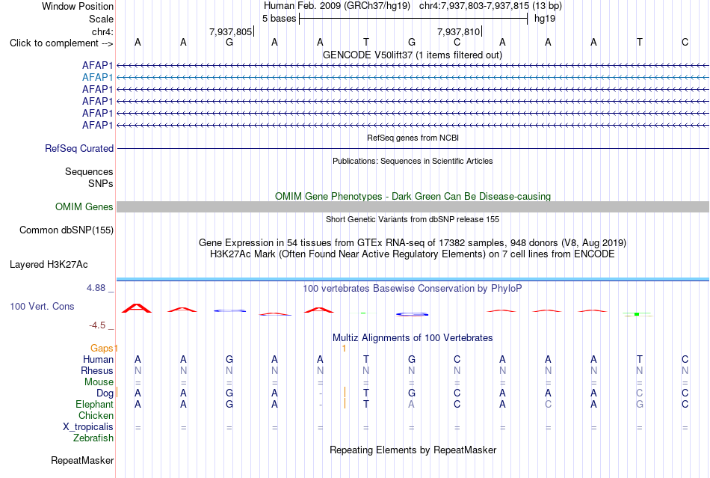Select the Layered H3K27Ac label
The height and width of the screenshot is (478, 710).
[49, 265]
